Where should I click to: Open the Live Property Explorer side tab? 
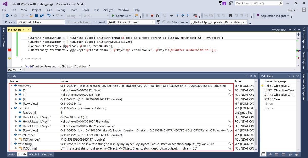pos(304,86)
